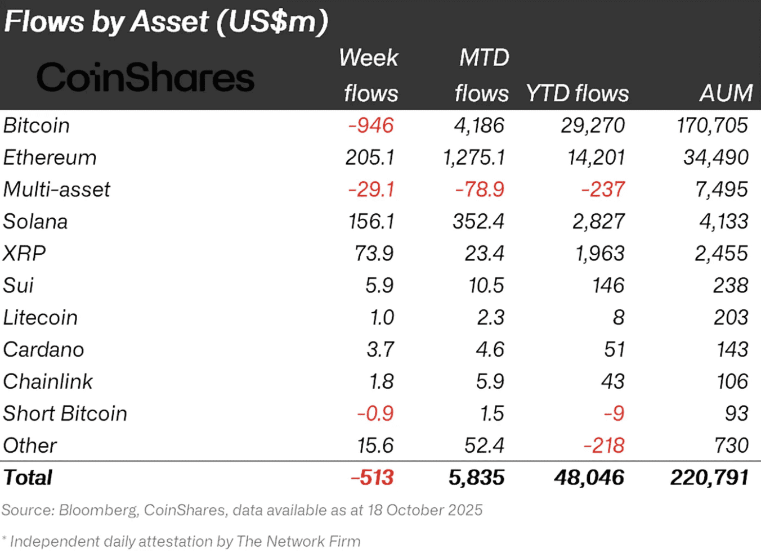Viewport: 761px width, 558px height.
Task: Click the Multi-asset row label
Action: (56, 190)
